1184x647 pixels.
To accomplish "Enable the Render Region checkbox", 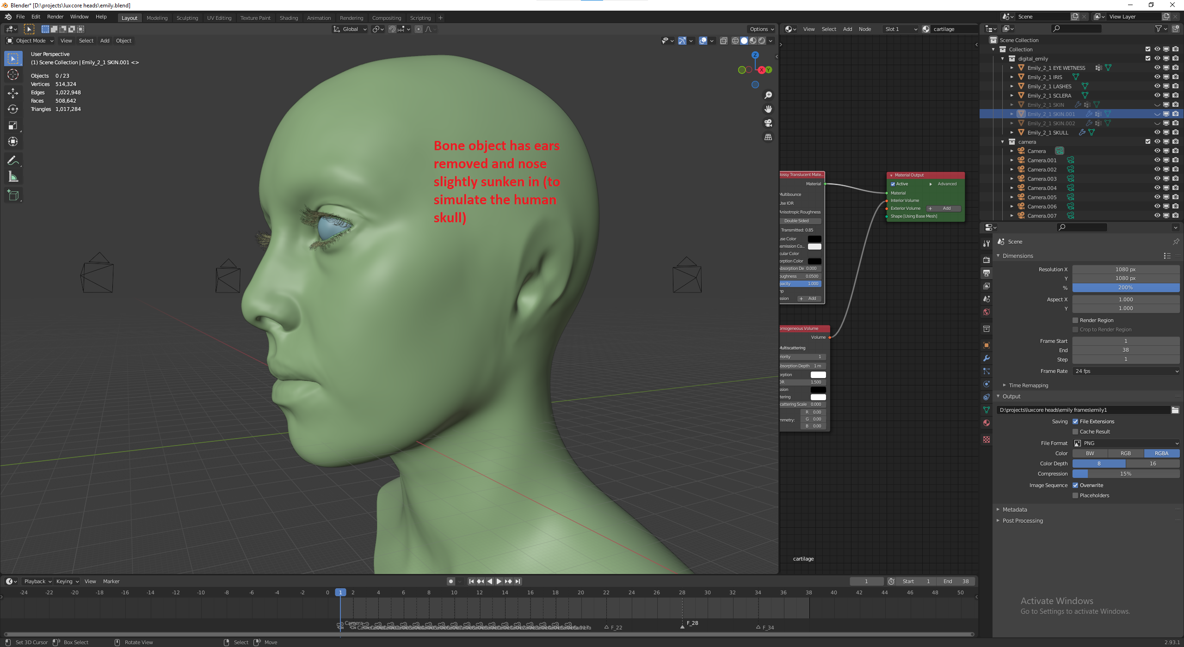I will point(1075,320).
